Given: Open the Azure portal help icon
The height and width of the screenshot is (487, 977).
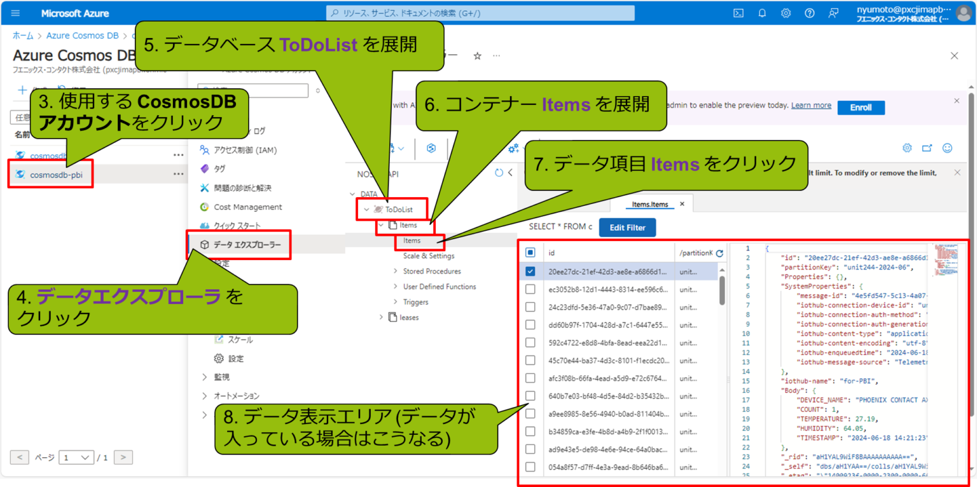Looking at the screenshot, I should (809, 13).
